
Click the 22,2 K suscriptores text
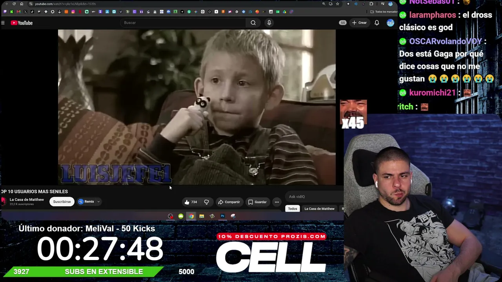click(x=22, y=204)
